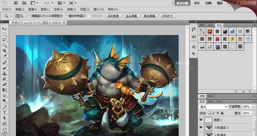This screenshot has height=136, width=257.
Task: Choose zoom out mode in options bar
Action: coord(22,16)
